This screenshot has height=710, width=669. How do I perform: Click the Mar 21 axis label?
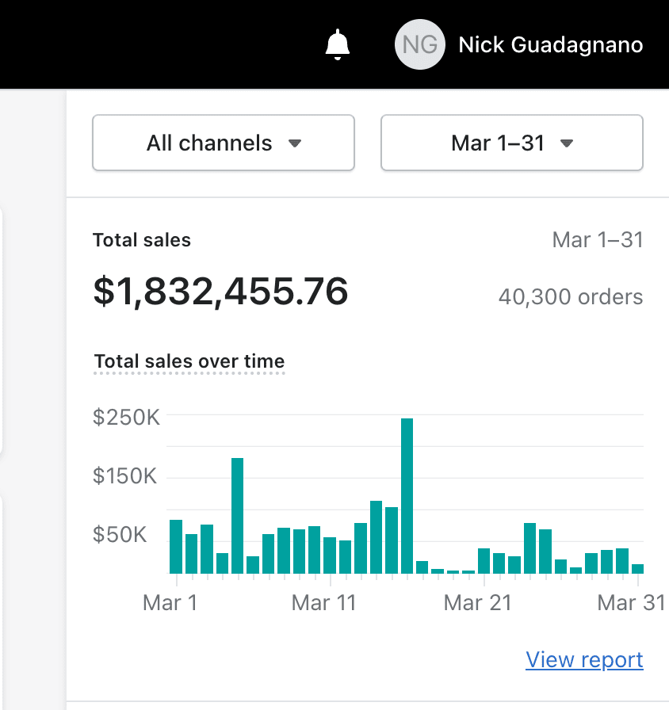[x=477, y=603]
